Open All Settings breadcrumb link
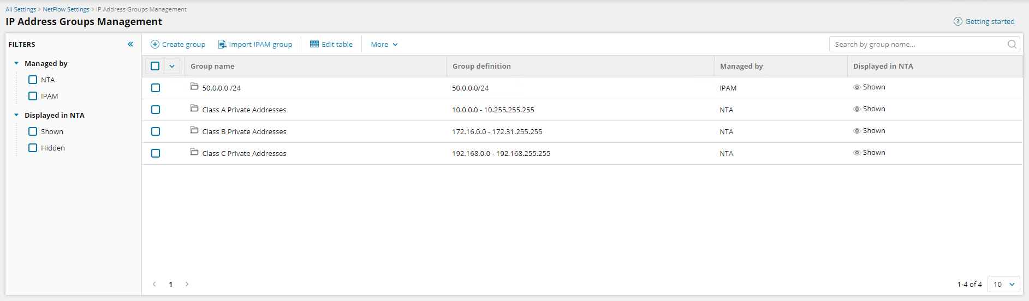Viewport: 1029px width, 301px height. [21, 9]
